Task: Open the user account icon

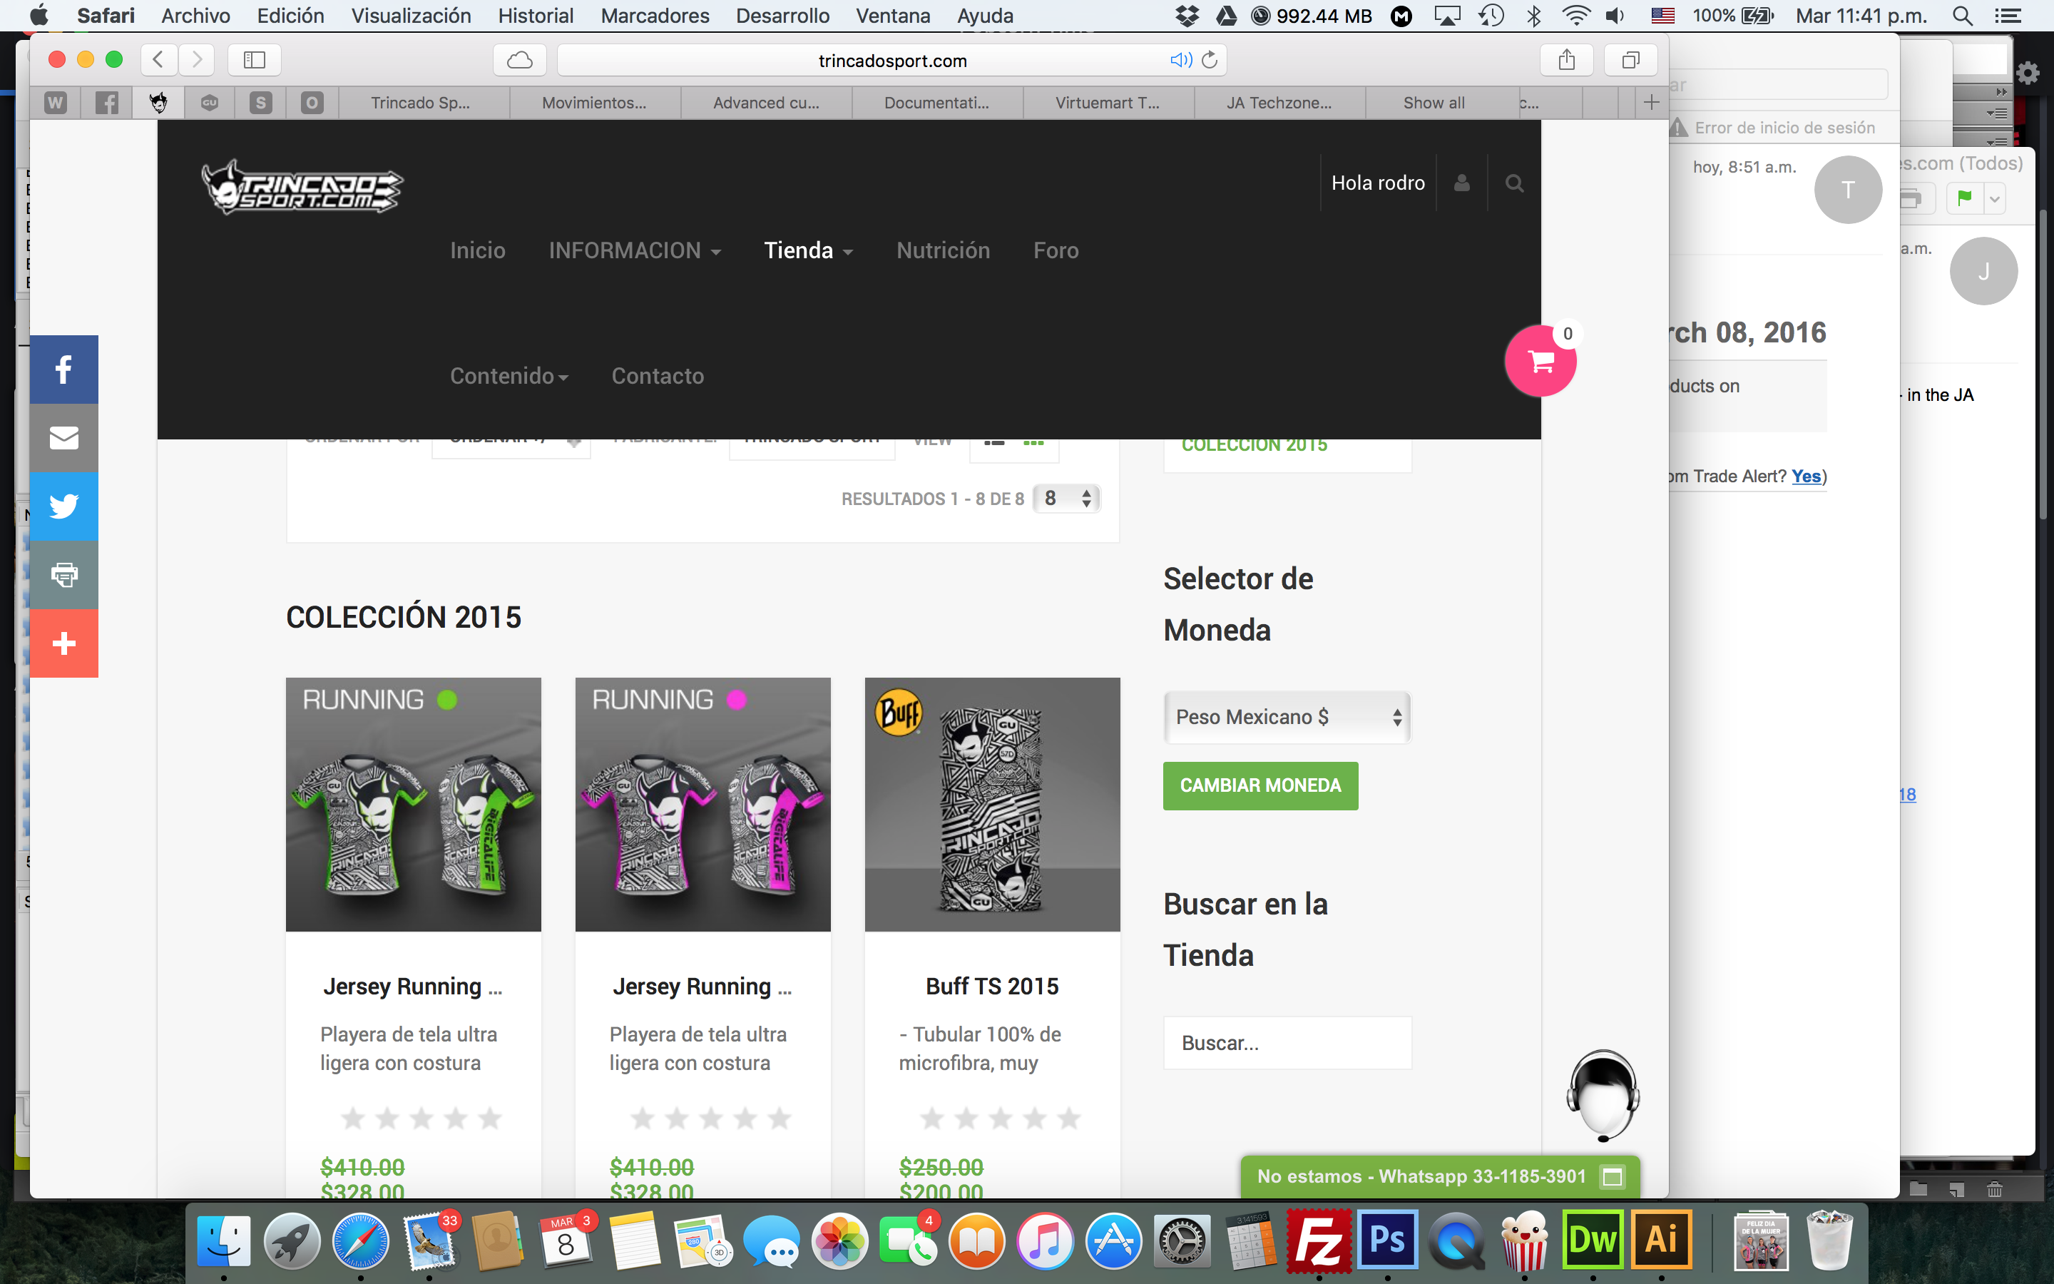Action: click(1461, 183)
